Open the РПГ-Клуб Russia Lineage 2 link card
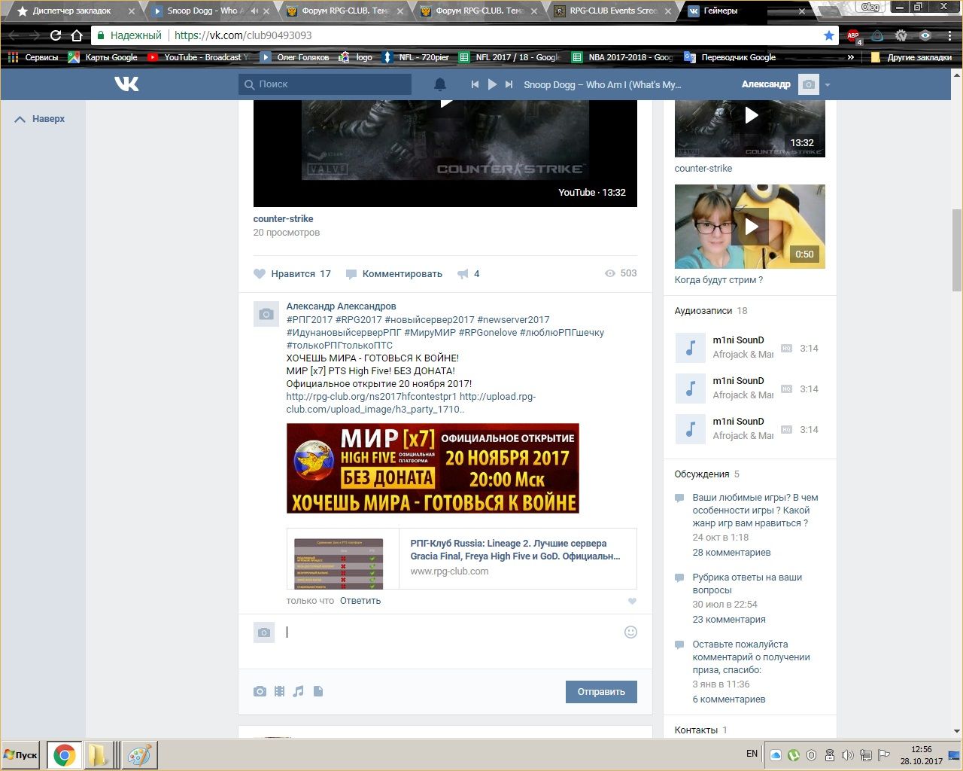This screenshot has height=771, width=963. pyautogui.click(x=462, y=559)
